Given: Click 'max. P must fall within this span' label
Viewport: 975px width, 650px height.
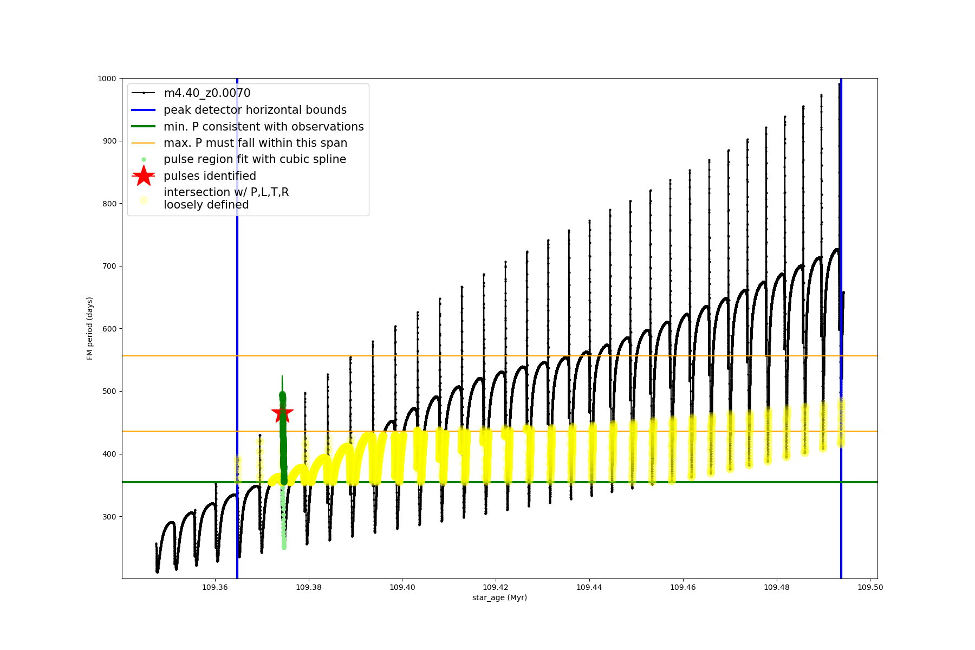Looking at the screenshot, I should pyautogui.click(x=255, y=143).
